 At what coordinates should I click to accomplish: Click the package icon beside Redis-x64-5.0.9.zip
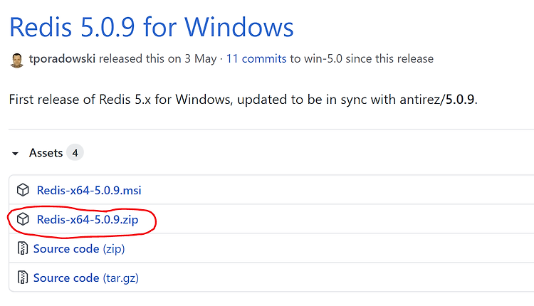pyautogui.click(x=23, y=219)
